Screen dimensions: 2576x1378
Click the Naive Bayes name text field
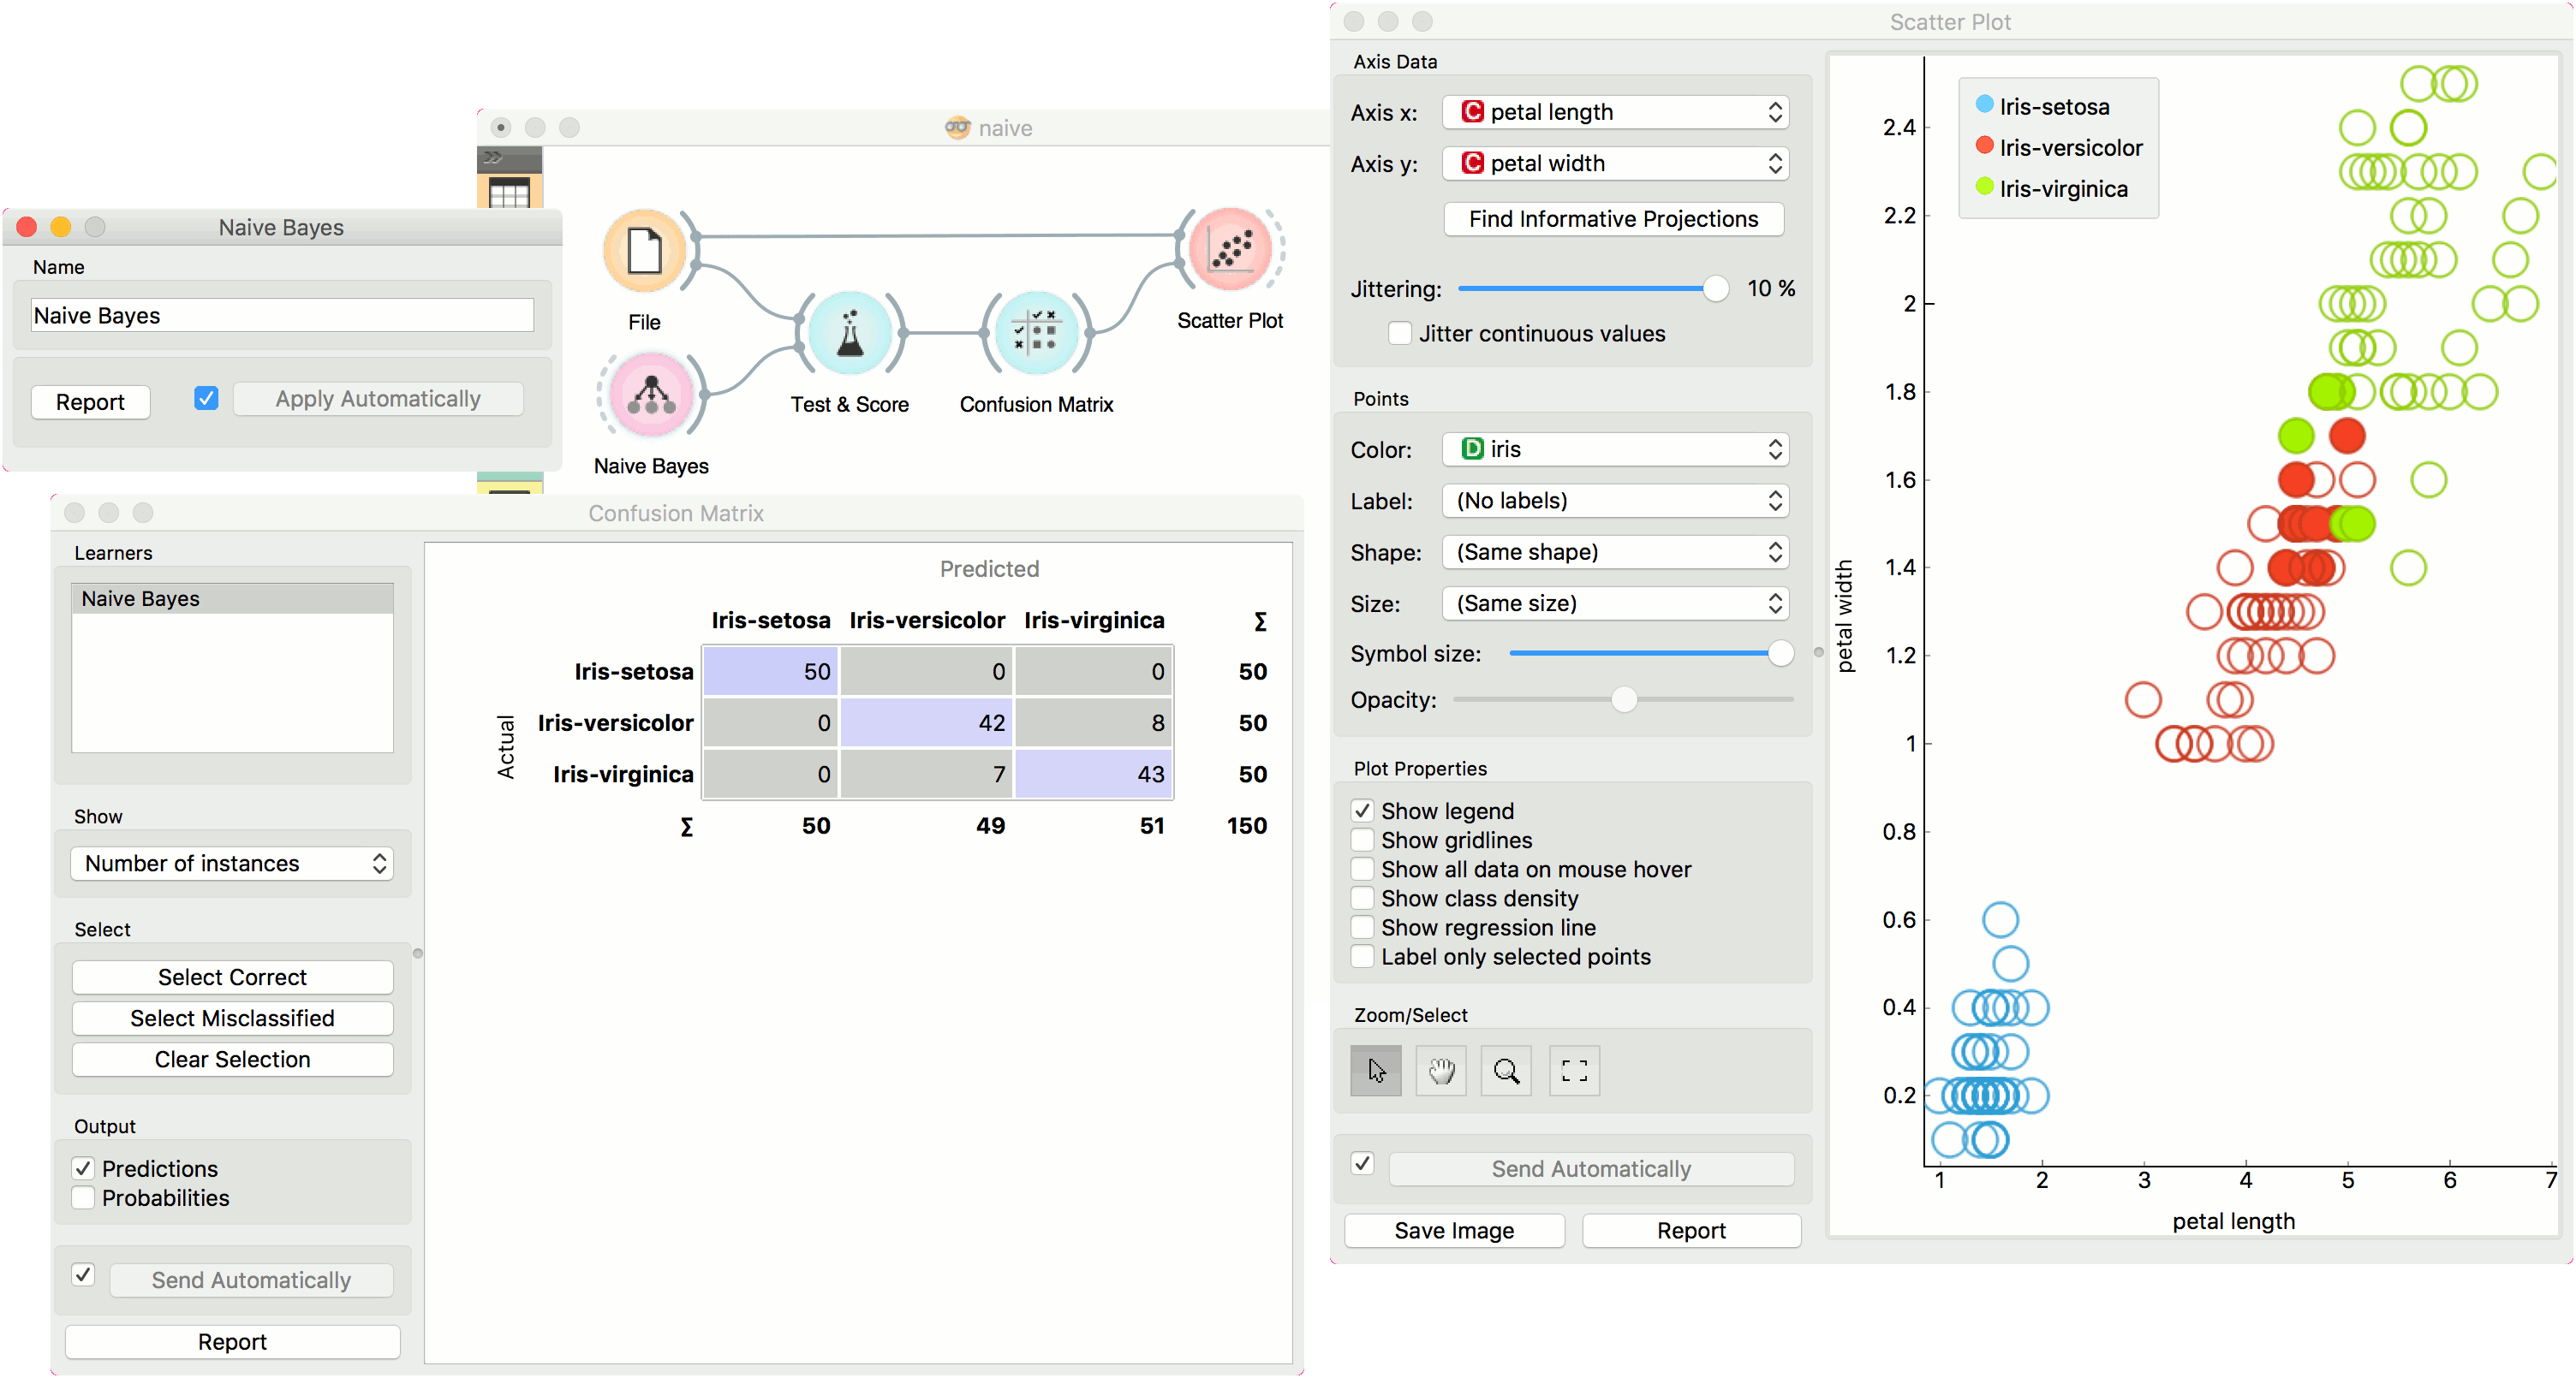click(282, 316)
